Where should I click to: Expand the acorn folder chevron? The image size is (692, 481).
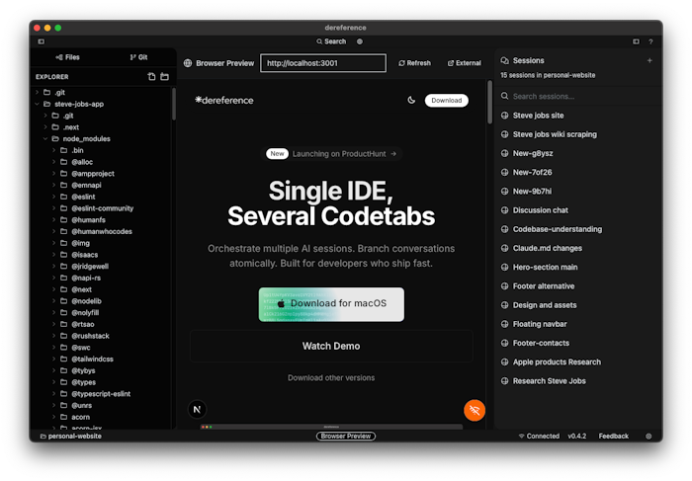(53, 417)
